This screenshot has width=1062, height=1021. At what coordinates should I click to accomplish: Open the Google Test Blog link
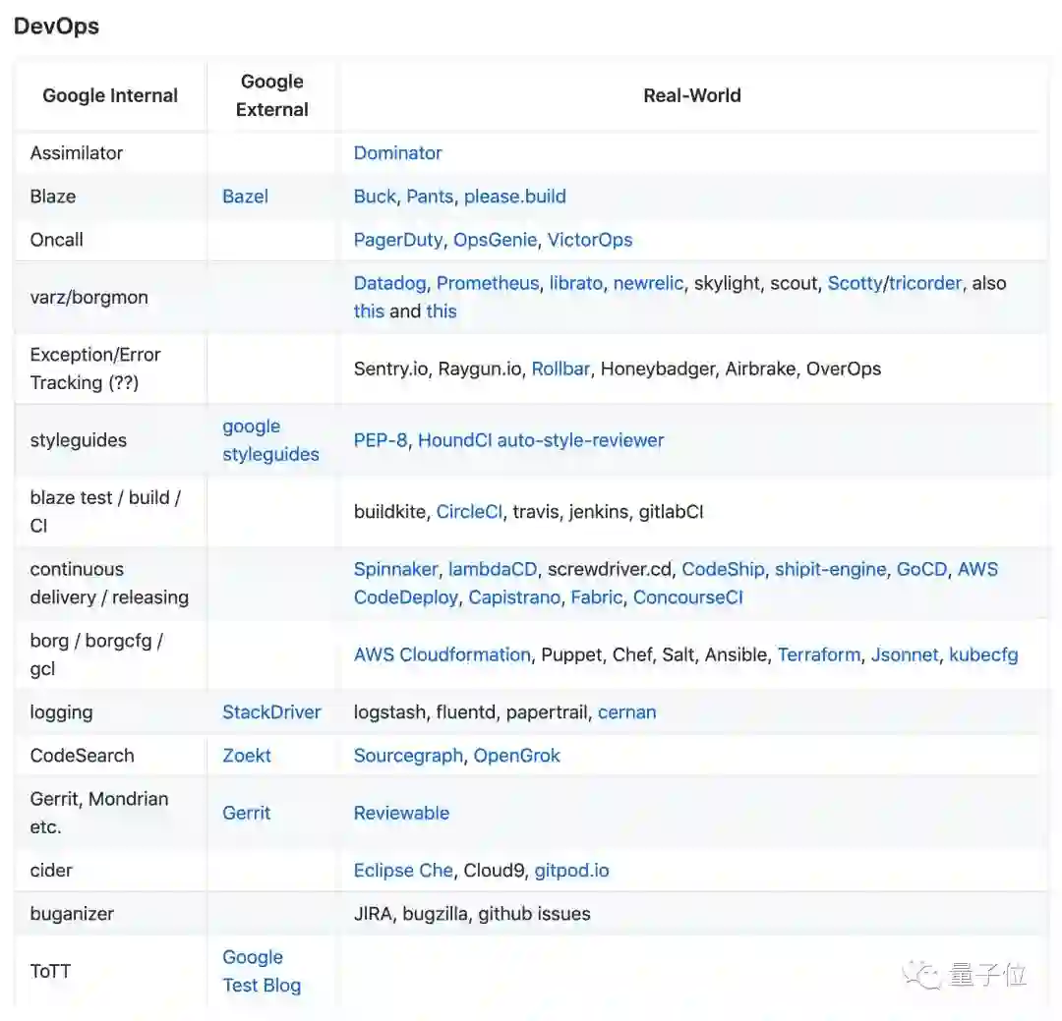(262, 971)
